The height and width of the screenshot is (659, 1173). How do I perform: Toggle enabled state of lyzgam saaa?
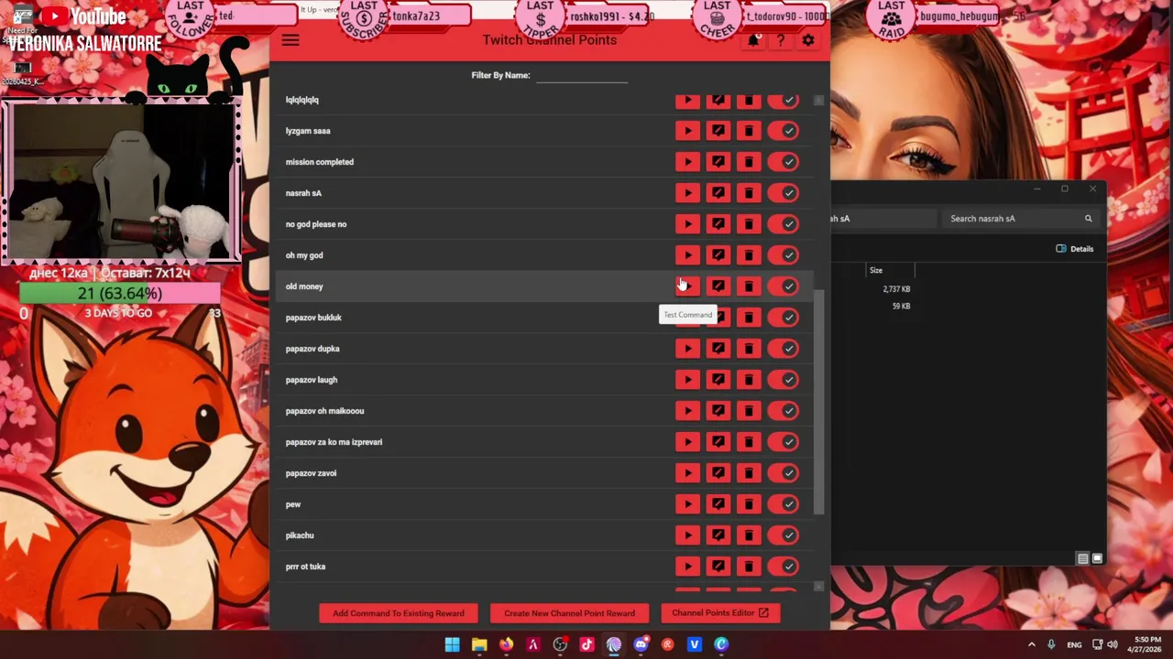click(x=784, y=131)
